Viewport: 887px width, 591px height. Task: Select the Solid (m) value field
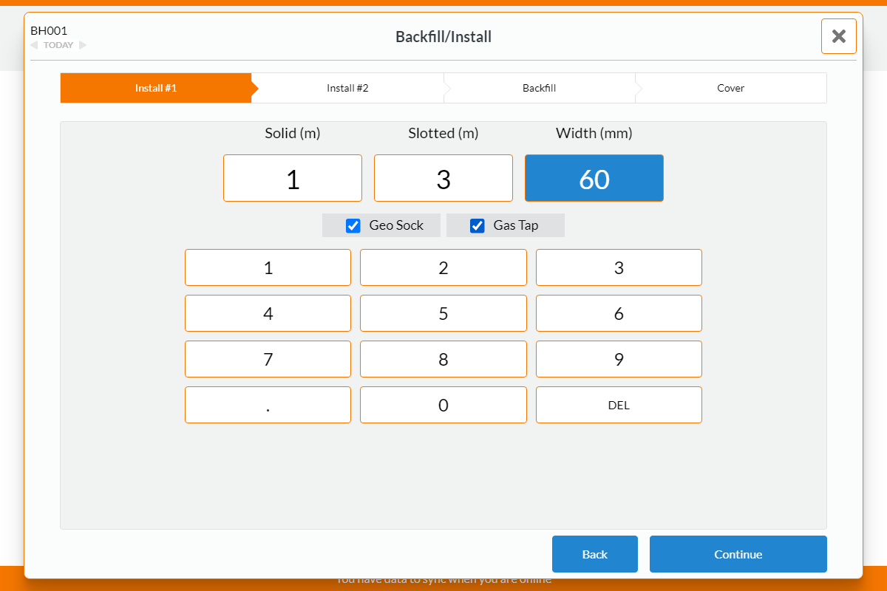pyautogui.click(x=293, y=178)
